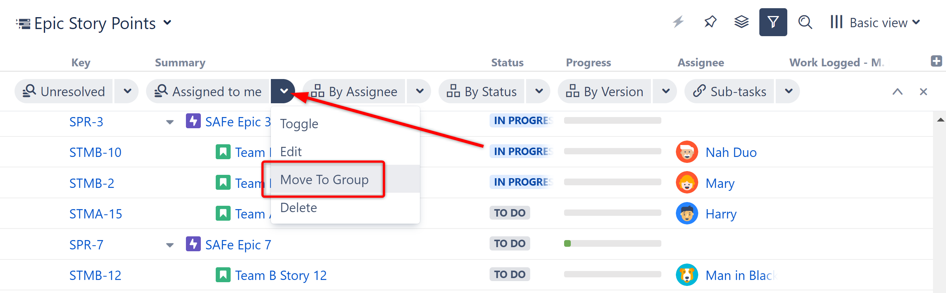
Task: Add a column with plus icon
Action: click(x=936, y=61)
